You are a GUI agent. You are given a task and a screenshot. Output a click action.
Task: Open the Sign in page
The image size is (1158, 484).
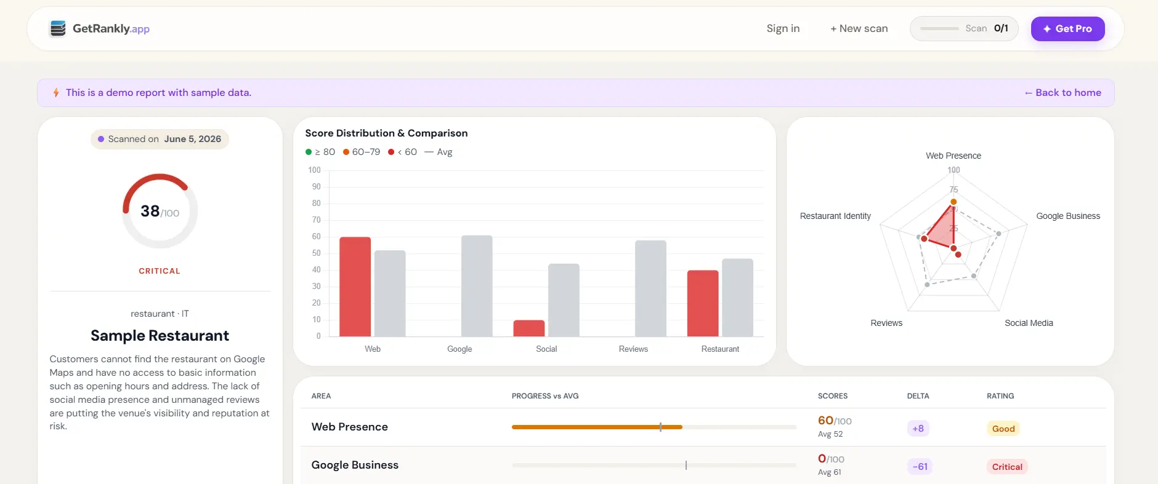[783, 28]
